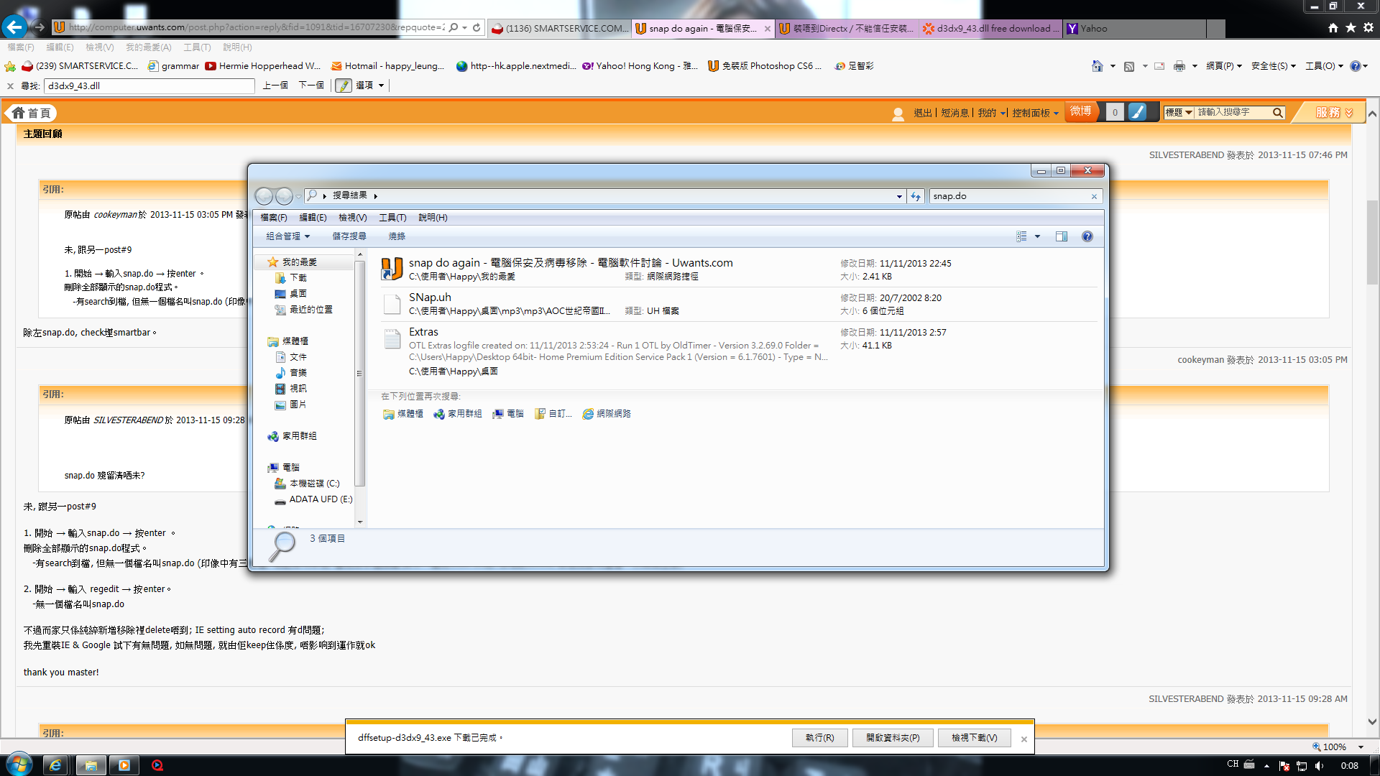Viewport: 1380px width, 776px height.
Task: Close the find bar with X icon
Action: point(10,86)
